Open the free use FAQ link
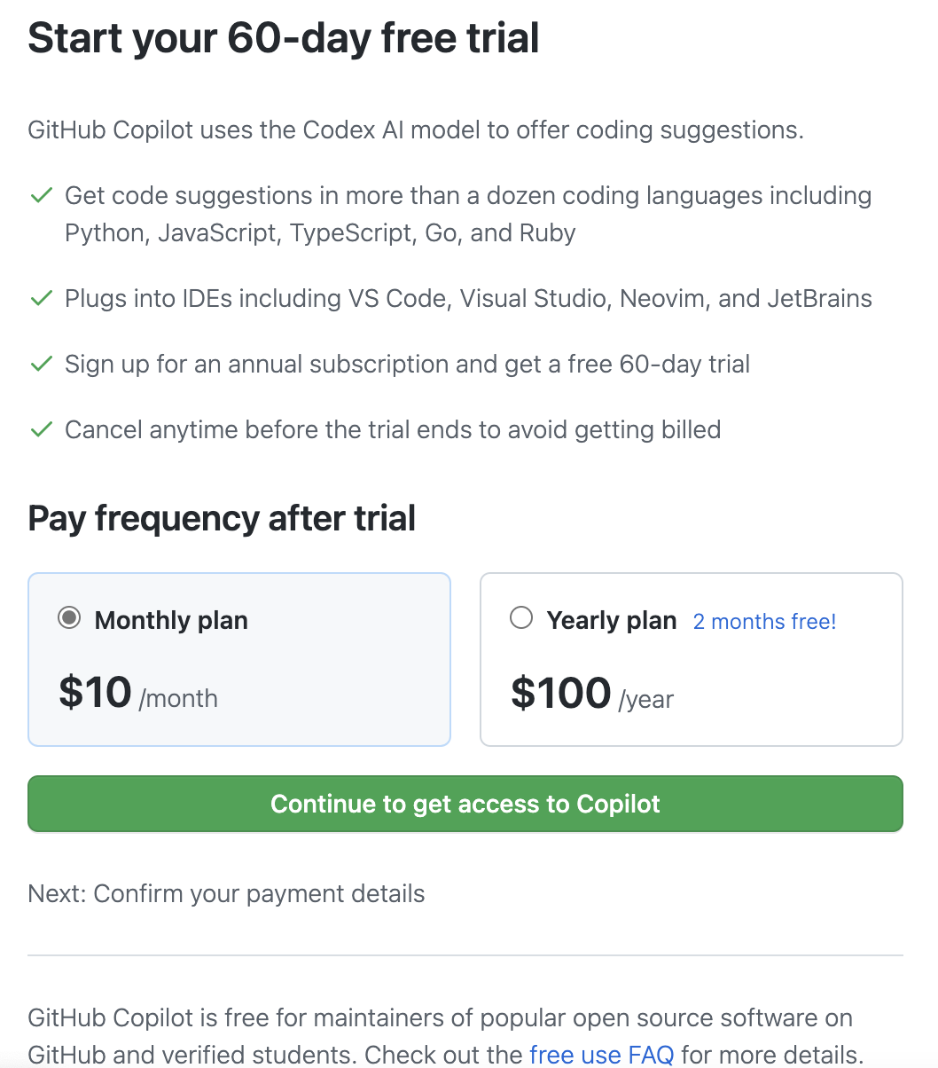 601,1055
